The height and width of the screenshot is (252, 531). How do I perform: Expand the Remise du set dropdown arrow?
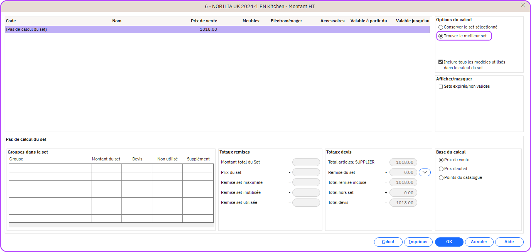[425, 172]
